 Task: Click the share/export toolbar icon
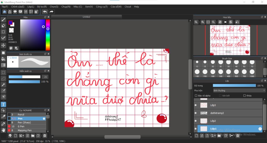tap(10, 11)
